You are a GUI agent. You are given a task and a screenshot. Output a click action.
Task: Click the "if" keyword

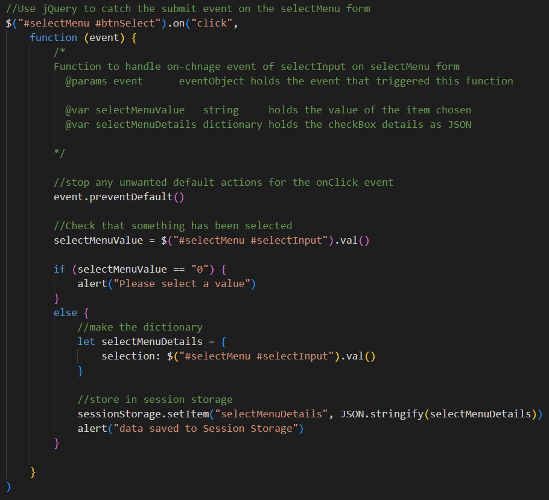(59, 269)
